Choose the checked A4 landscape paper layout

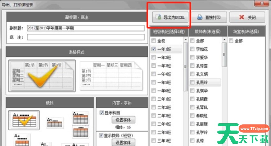click(x=24, y=120)
